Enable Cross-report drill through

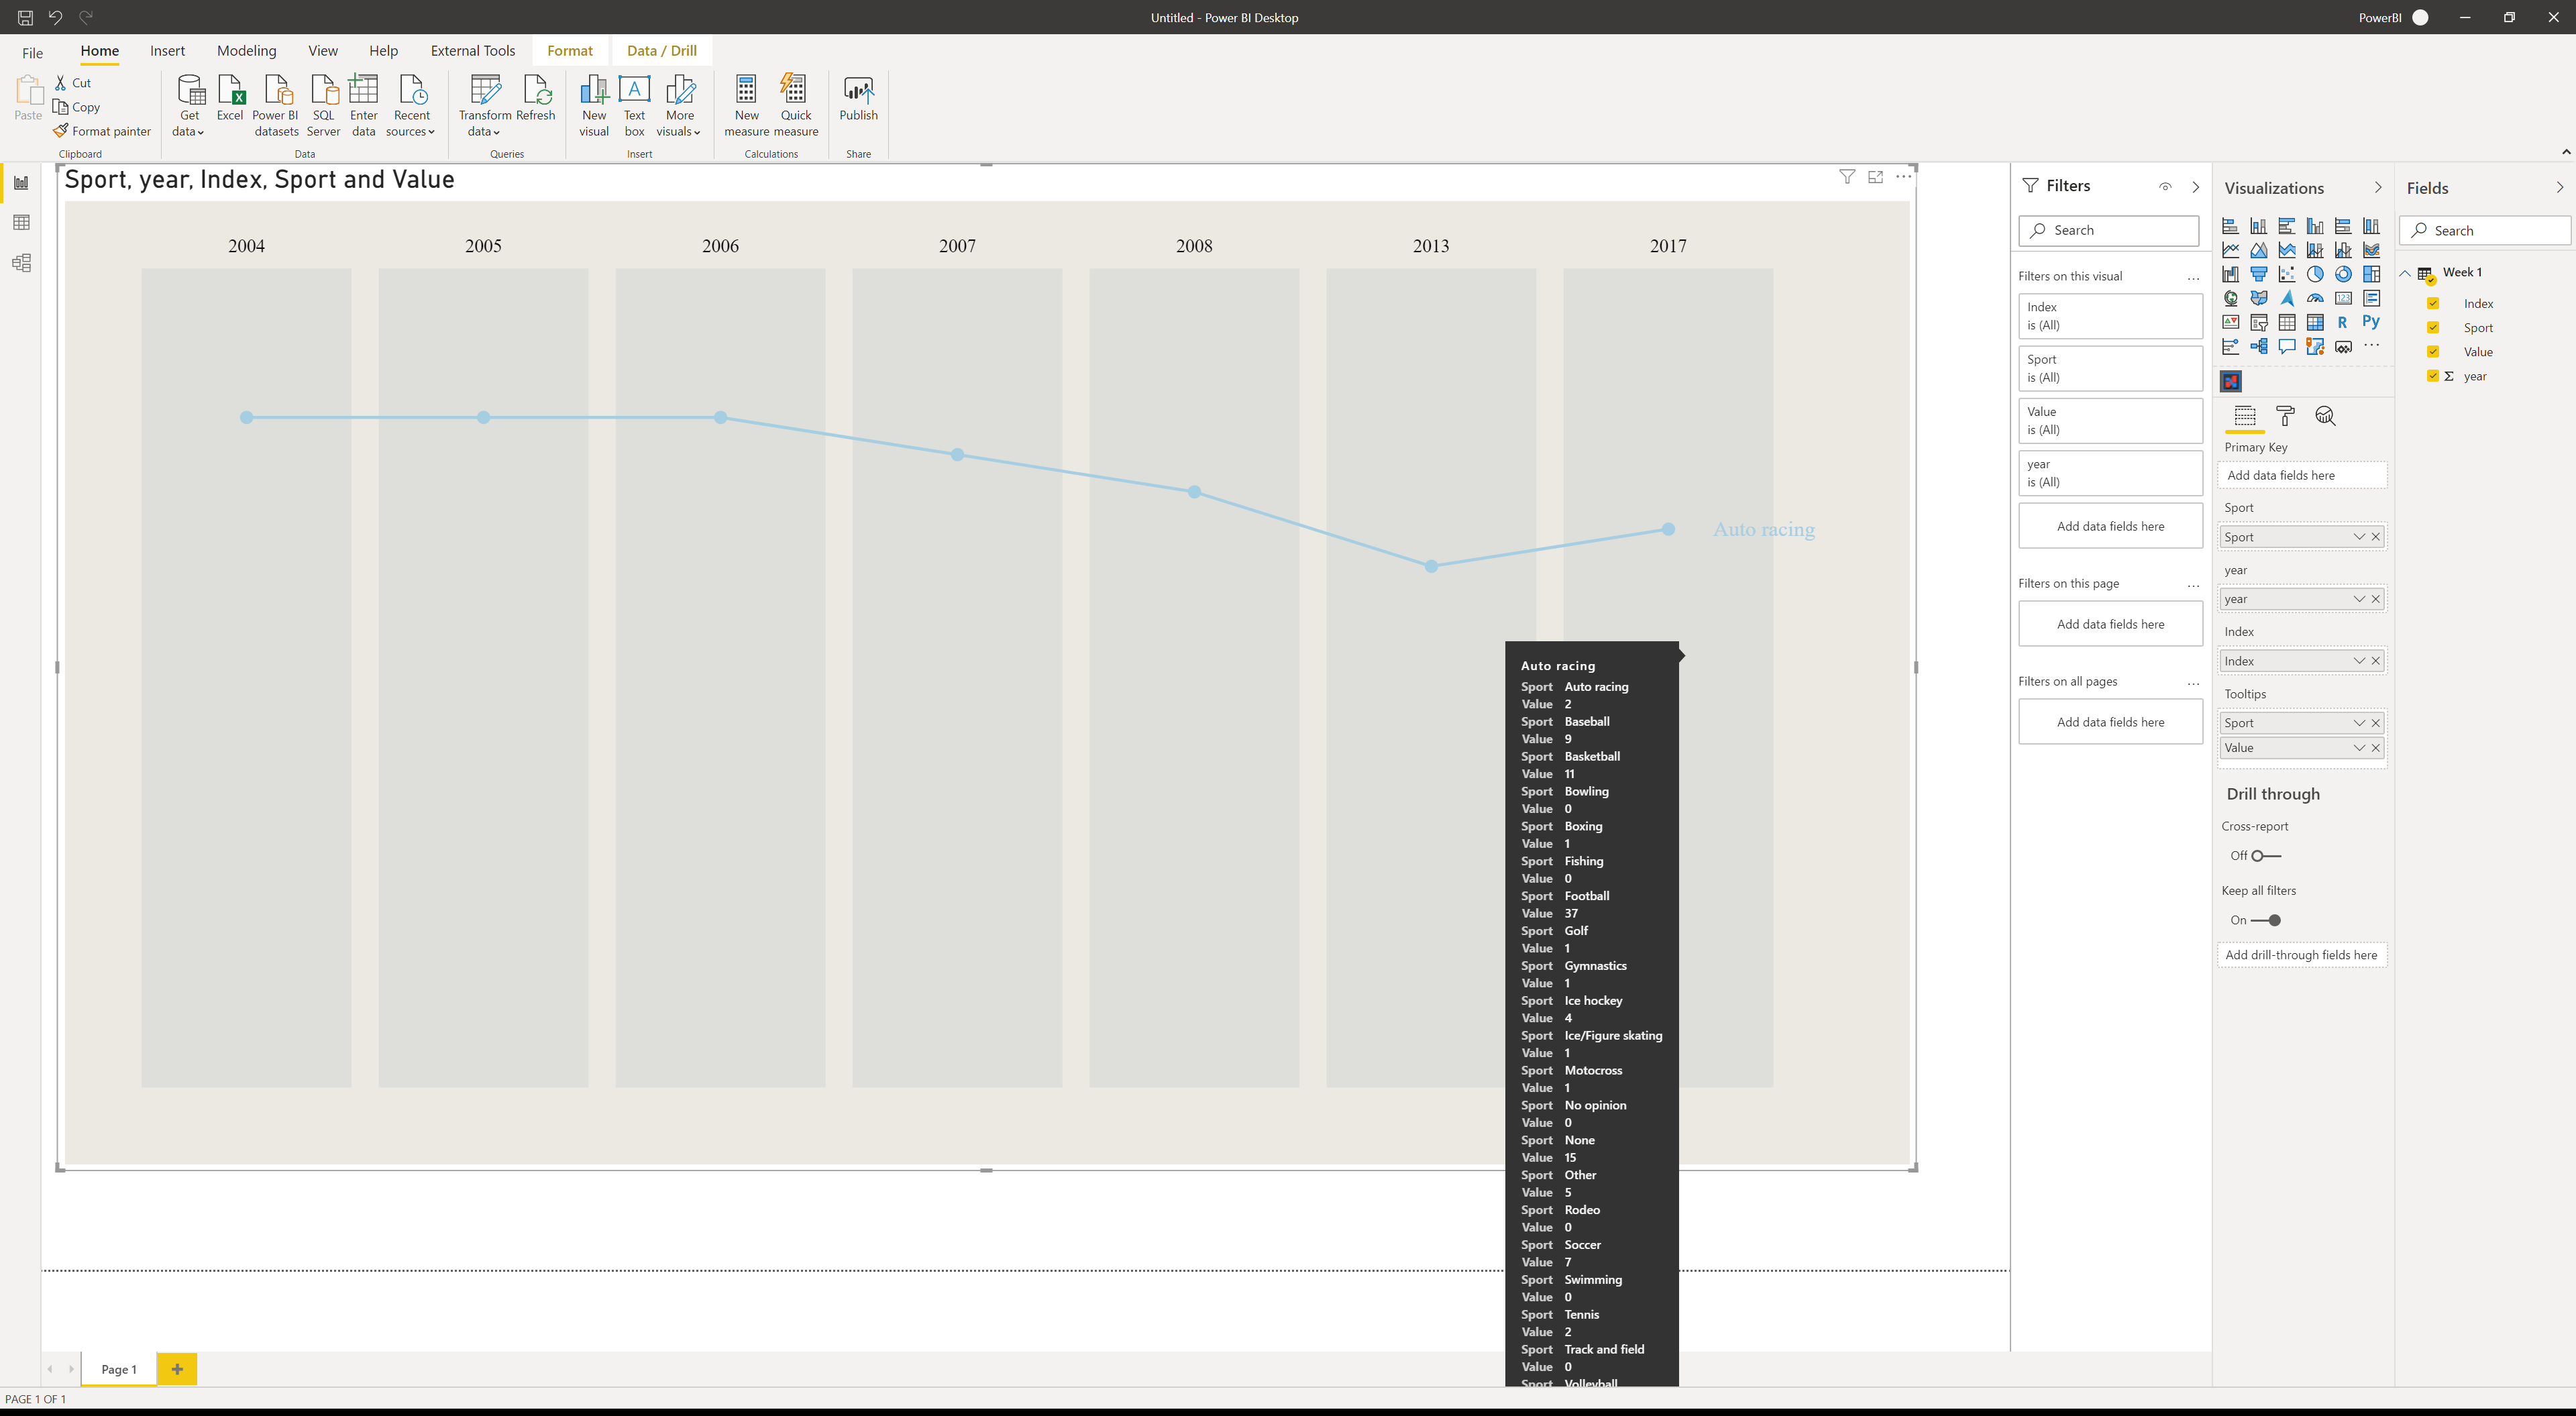point(2266,855)
